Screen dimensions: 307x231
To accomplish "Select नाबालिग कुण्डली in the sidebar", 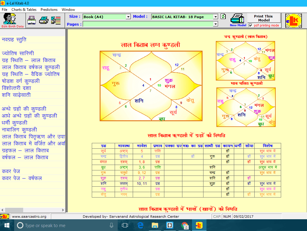I will point(19,130).
